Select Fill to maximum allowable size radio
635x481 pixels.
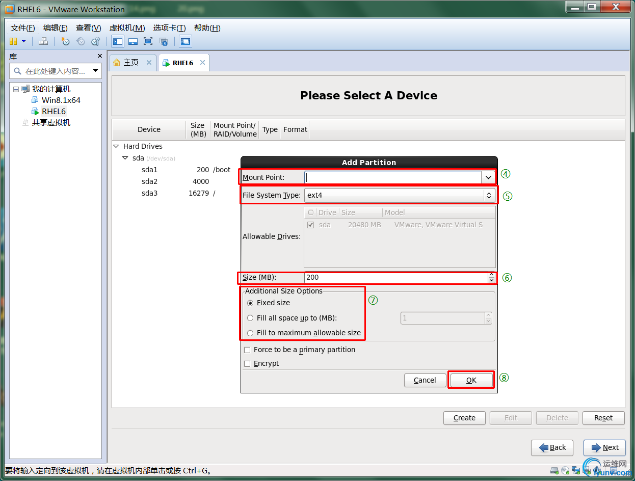(x=250, y=333)
